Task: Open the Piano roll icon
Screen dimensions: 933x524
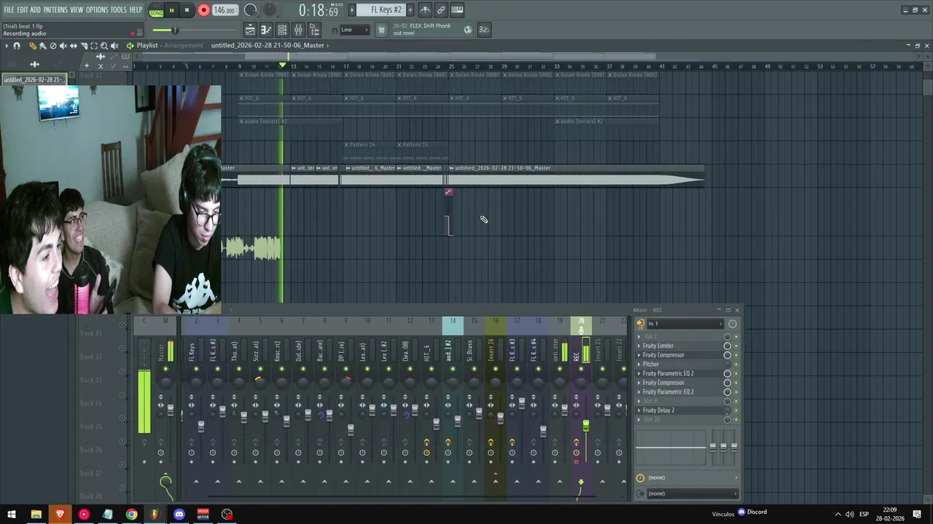Action: coord(266,30)
